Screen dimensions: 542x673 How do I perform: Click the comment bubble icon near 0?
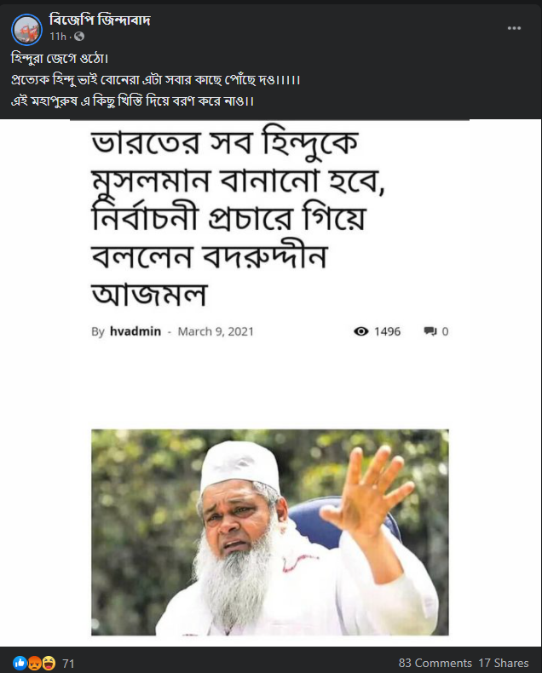point(430,331)
